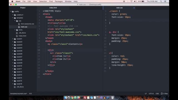Screen dimensions: 178x100
Task: Expand the week05 folder arrow
Action: coord(13,51)
